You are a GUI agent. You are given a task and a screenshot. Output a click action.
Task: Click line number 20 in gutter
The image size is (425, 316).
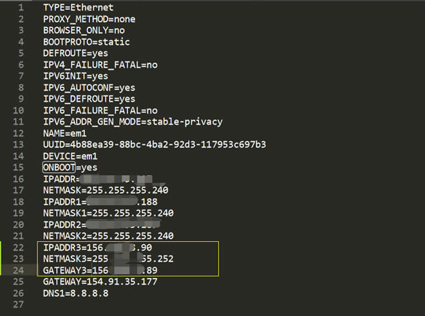tap(18, 224)
